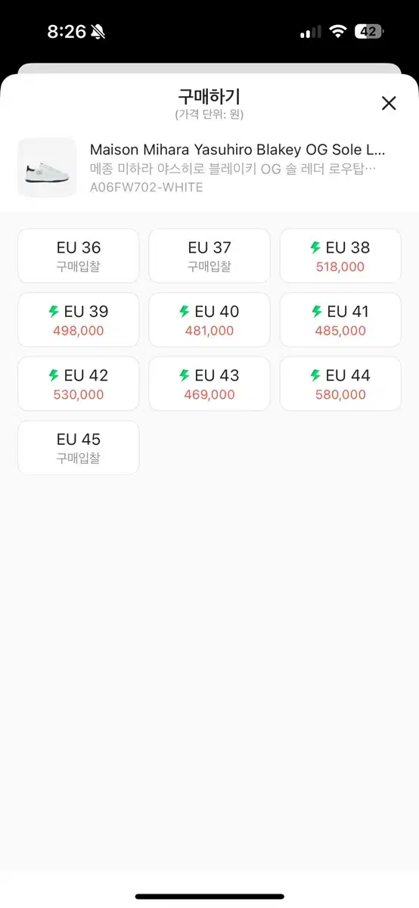Tap the lightning icon on EU 43
The width and height of the screenshot is (419, 908).
pos(185,375)
